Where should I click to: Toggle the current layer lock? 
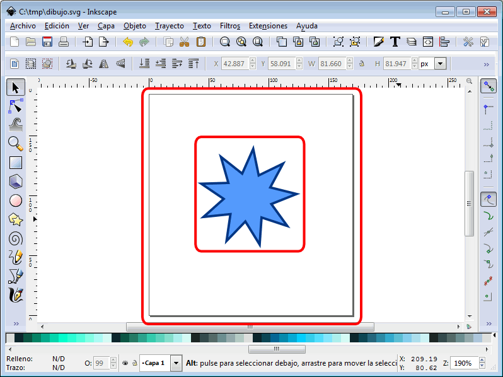click(135, 363)
